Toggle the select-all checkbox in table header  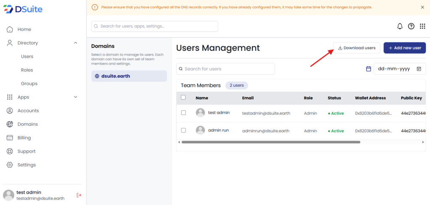click(x=183, y=98)
